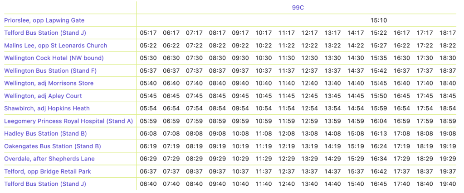Select Overdale, after Shepherds Lane stop
The height and width of the screenshot is (193, 464).
tap(49, 159)
